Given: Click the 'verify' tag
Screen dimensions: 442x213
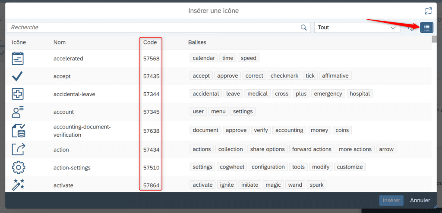Looking at the screenshot, I should click(x=261, y=130).
